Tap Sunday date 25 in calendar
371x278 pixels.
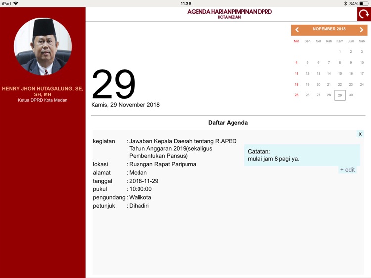296,95
